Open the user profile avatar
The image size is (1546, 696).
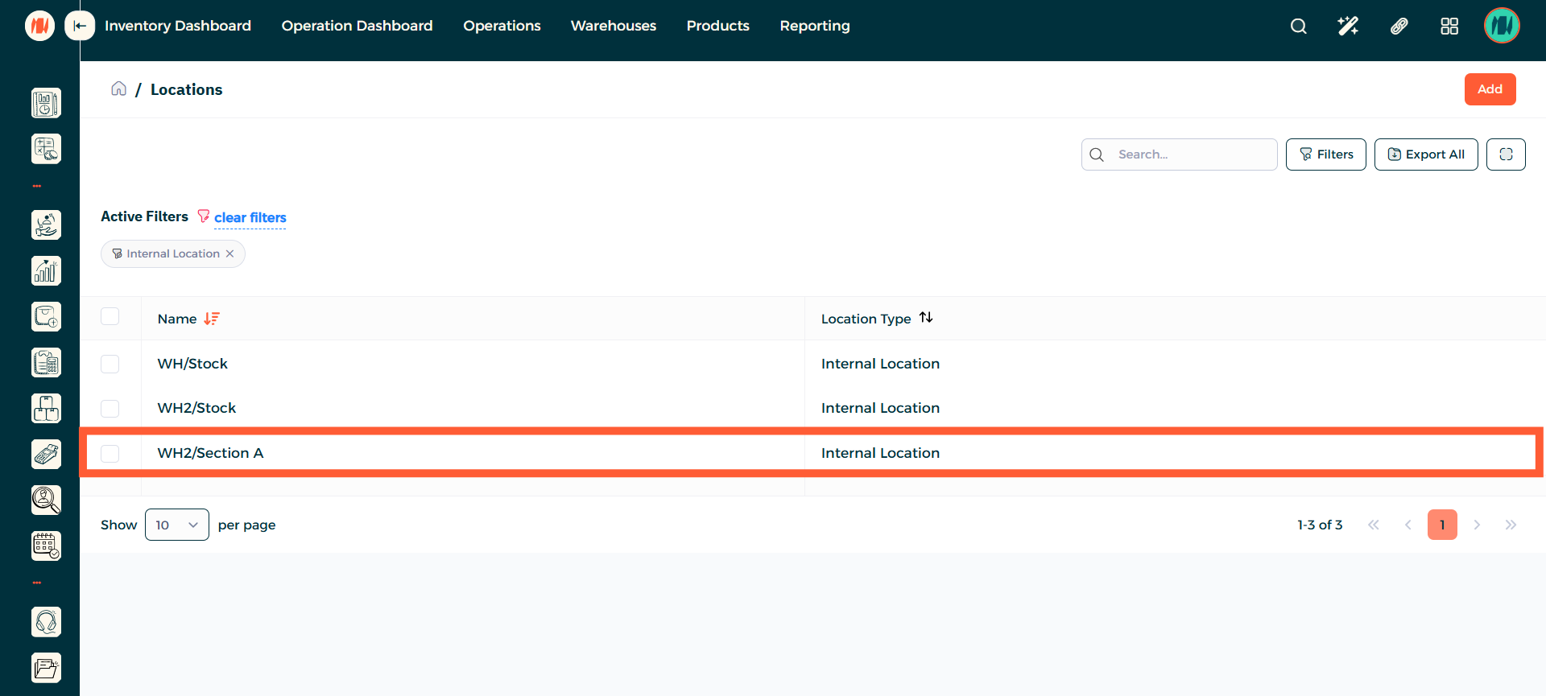[1501, 26]
